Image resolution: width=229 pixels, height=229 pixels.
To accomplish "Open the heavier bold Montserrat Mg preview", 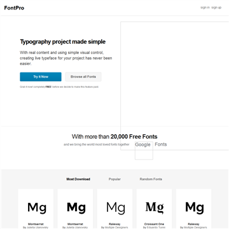I will click(76, 208).
